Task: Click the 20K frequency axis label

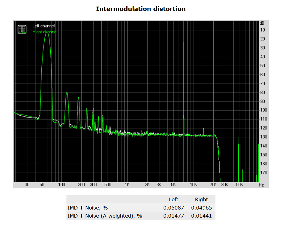Action: click(x=213, y=184)
